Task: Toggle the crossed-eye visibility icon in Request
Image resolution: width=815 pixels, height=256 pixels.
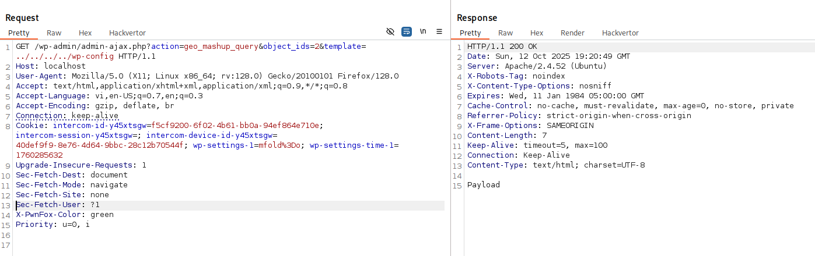Action: pyautogui.click(x=391, y=31)
